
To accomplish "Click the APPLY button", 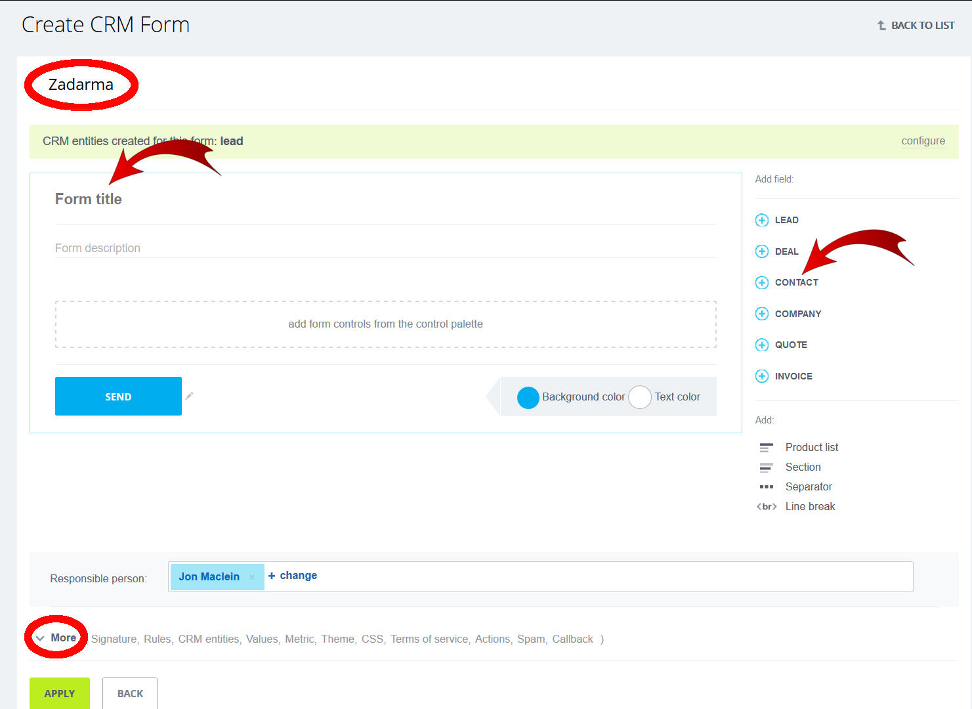I will [x=59, y=693].
